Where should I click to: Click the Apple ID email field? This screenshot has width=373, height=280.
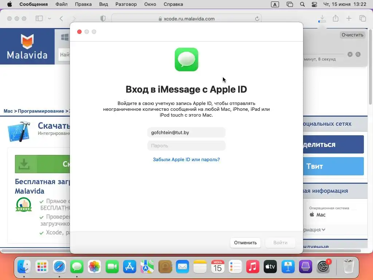click(x=186, y=132)
